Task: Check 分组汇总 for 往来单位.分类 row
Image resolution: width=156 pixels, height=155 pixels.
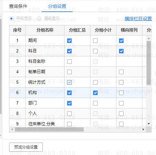Action: (69, 124)
